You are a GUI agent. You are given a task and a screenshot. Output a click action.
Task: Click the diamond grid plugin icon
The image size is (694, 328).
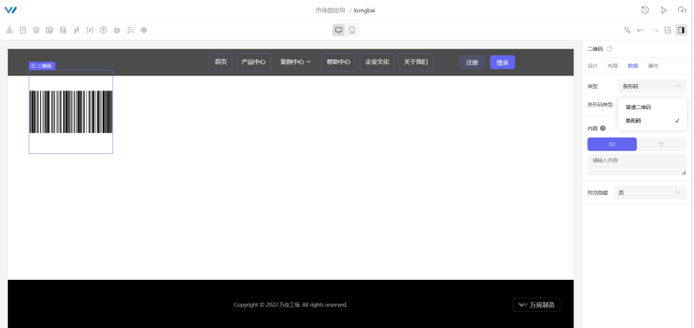click(x=144, y=30)
